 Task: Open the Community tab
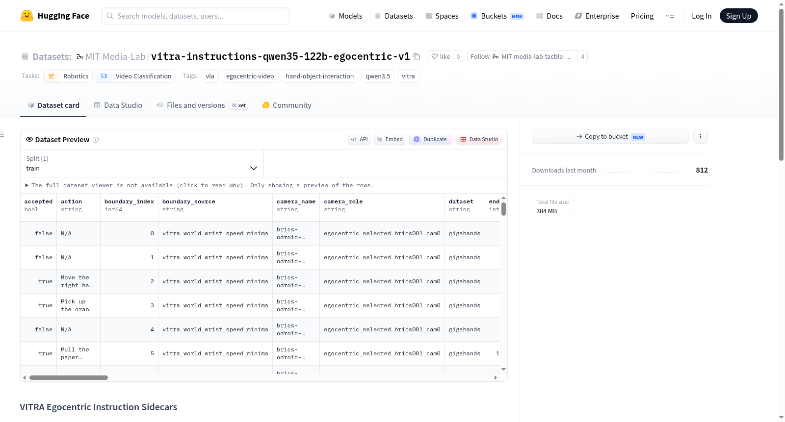(x=287, y=105)
